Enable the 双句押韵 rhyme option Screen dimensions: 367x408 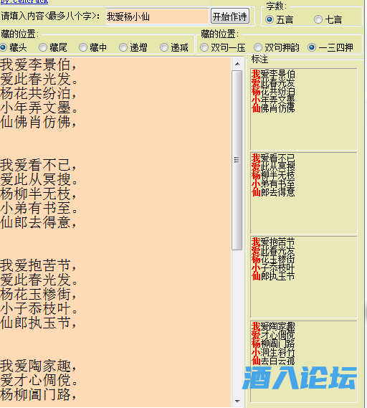tap(277, 47)
